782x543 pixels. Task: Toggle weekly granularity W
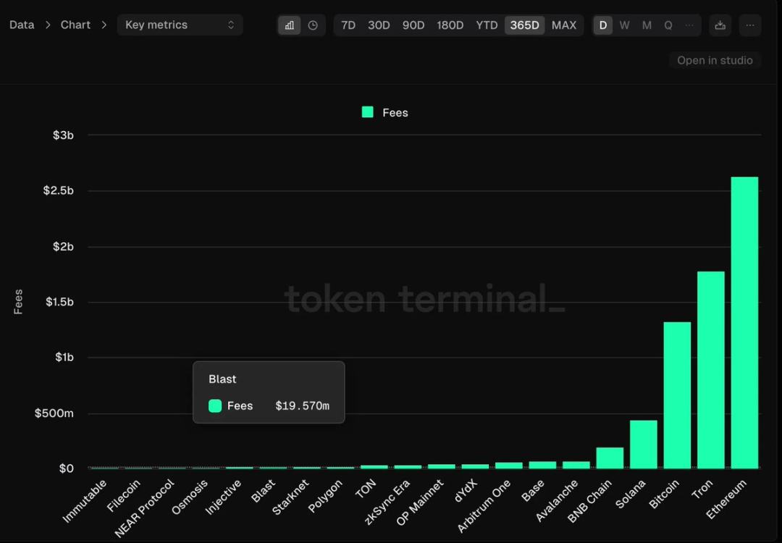coord(624,25)
